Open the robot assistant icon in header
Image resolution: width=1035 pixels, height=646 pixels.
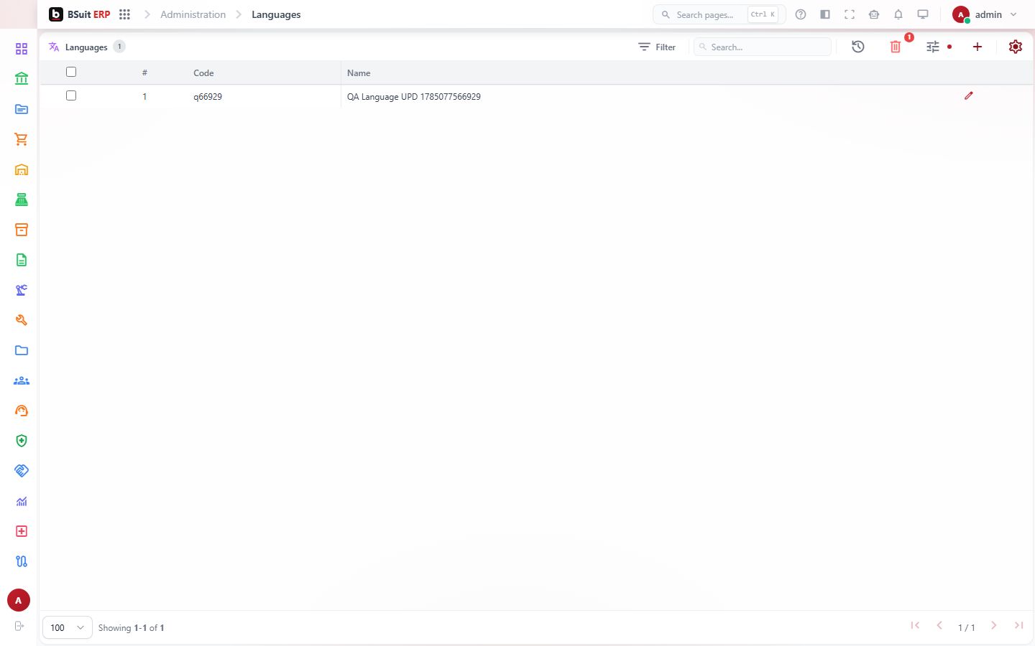874,14
